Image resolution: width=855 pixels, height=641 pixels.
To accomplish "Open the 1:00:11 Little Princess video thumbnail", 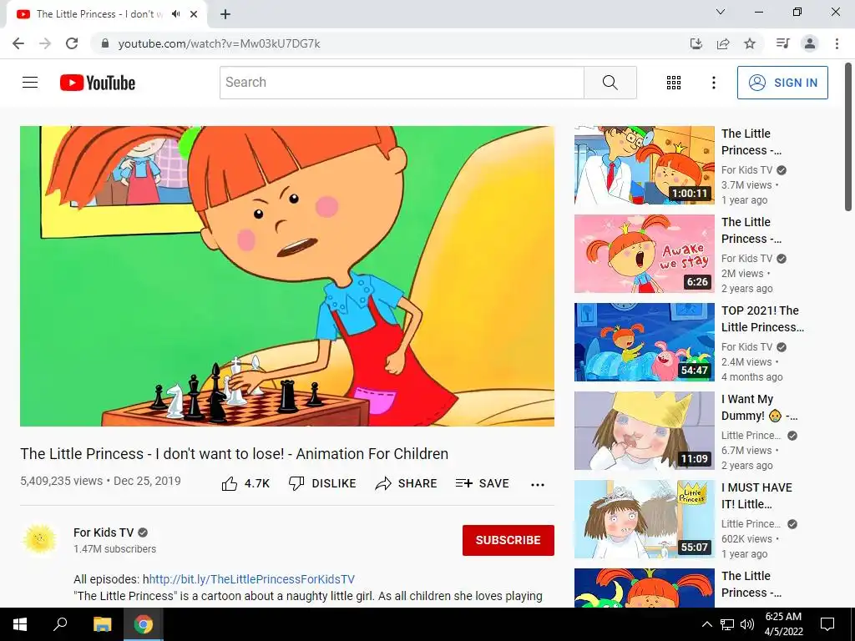I will (644, 165).
